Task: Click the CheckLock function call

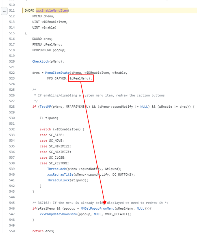Action: (x=40, y=62)
